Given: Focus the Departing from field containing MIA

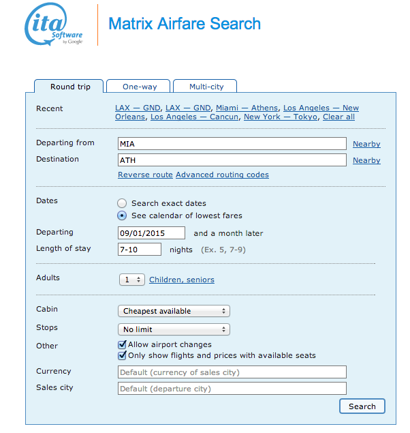Looking at the screenshot, I should (x=232, y=144).
